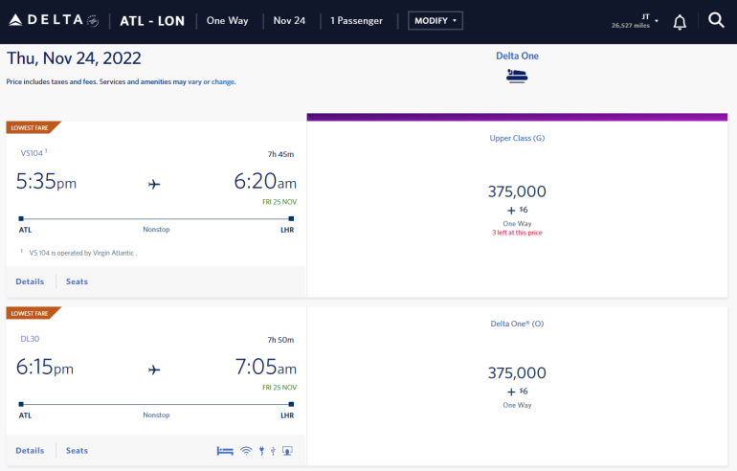Open Details for flight VS104
This screenshot has height=471, width=737.
tap(30, 281)
